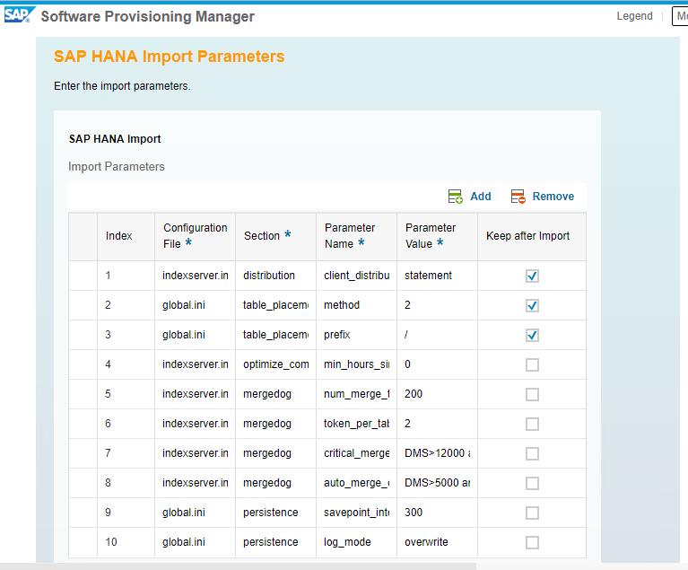Screen dimensions: 688x570
Task: Click the SAP logo icon
Action: (19, 15)
